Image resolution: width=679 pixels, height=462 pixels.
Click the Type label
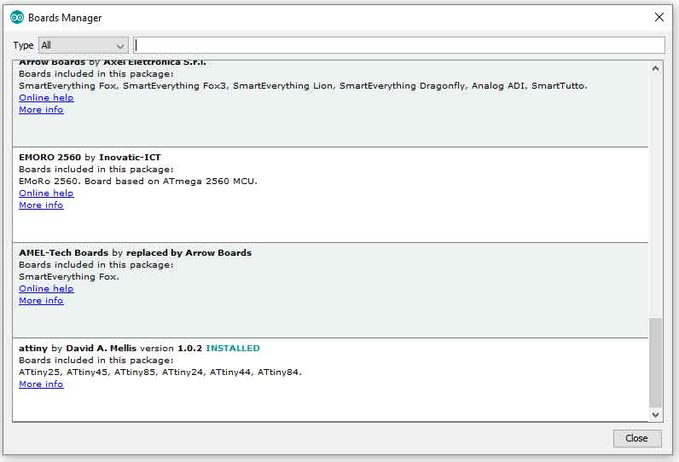(23, 45)
